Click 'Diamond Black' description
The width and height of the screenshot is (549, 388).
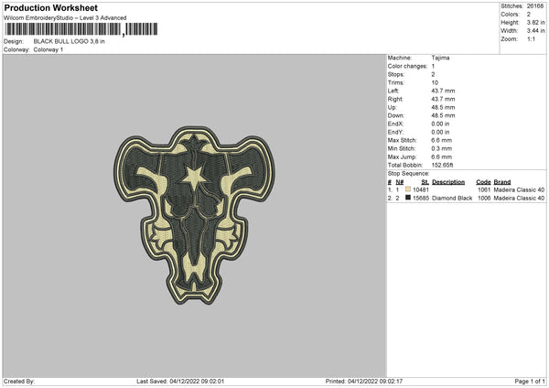point(452,199)
